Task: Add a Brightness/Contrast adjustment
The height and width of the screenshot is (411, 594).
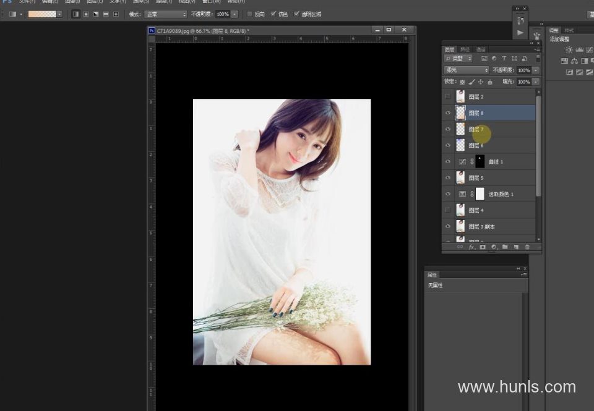Action: (569, 50)
